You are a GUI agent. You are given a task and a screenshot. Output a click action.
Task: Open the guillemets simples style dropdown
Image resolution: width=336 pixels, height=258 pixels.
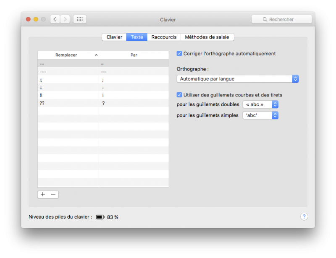pyautogui.click(x=260, y=115)
